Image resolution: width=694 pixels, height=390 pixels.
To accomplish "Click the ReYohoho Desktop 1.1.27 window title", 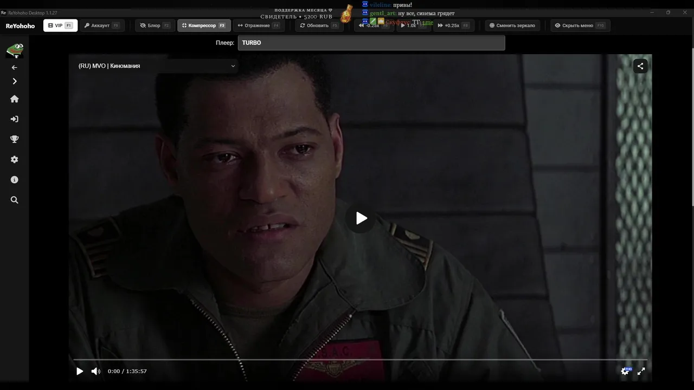I will 33,12.
